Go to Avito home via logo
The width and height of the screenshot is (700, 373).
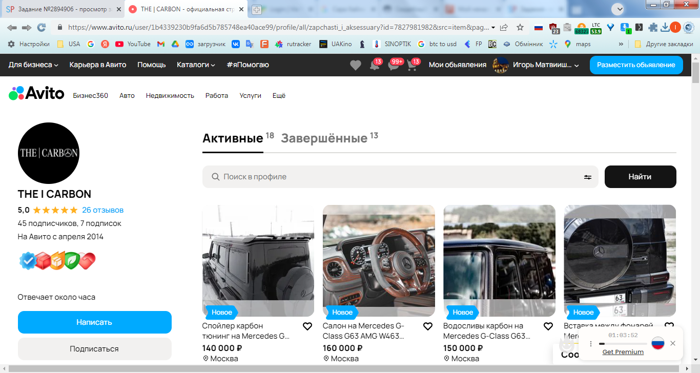[x=36, y=94]
